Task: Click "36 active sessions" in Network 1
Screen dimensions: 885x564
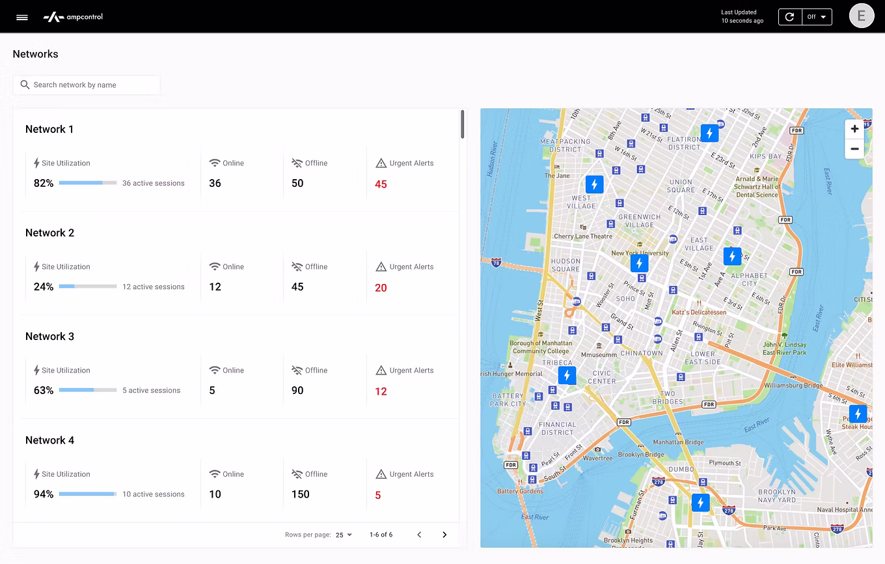Action: 154,183
